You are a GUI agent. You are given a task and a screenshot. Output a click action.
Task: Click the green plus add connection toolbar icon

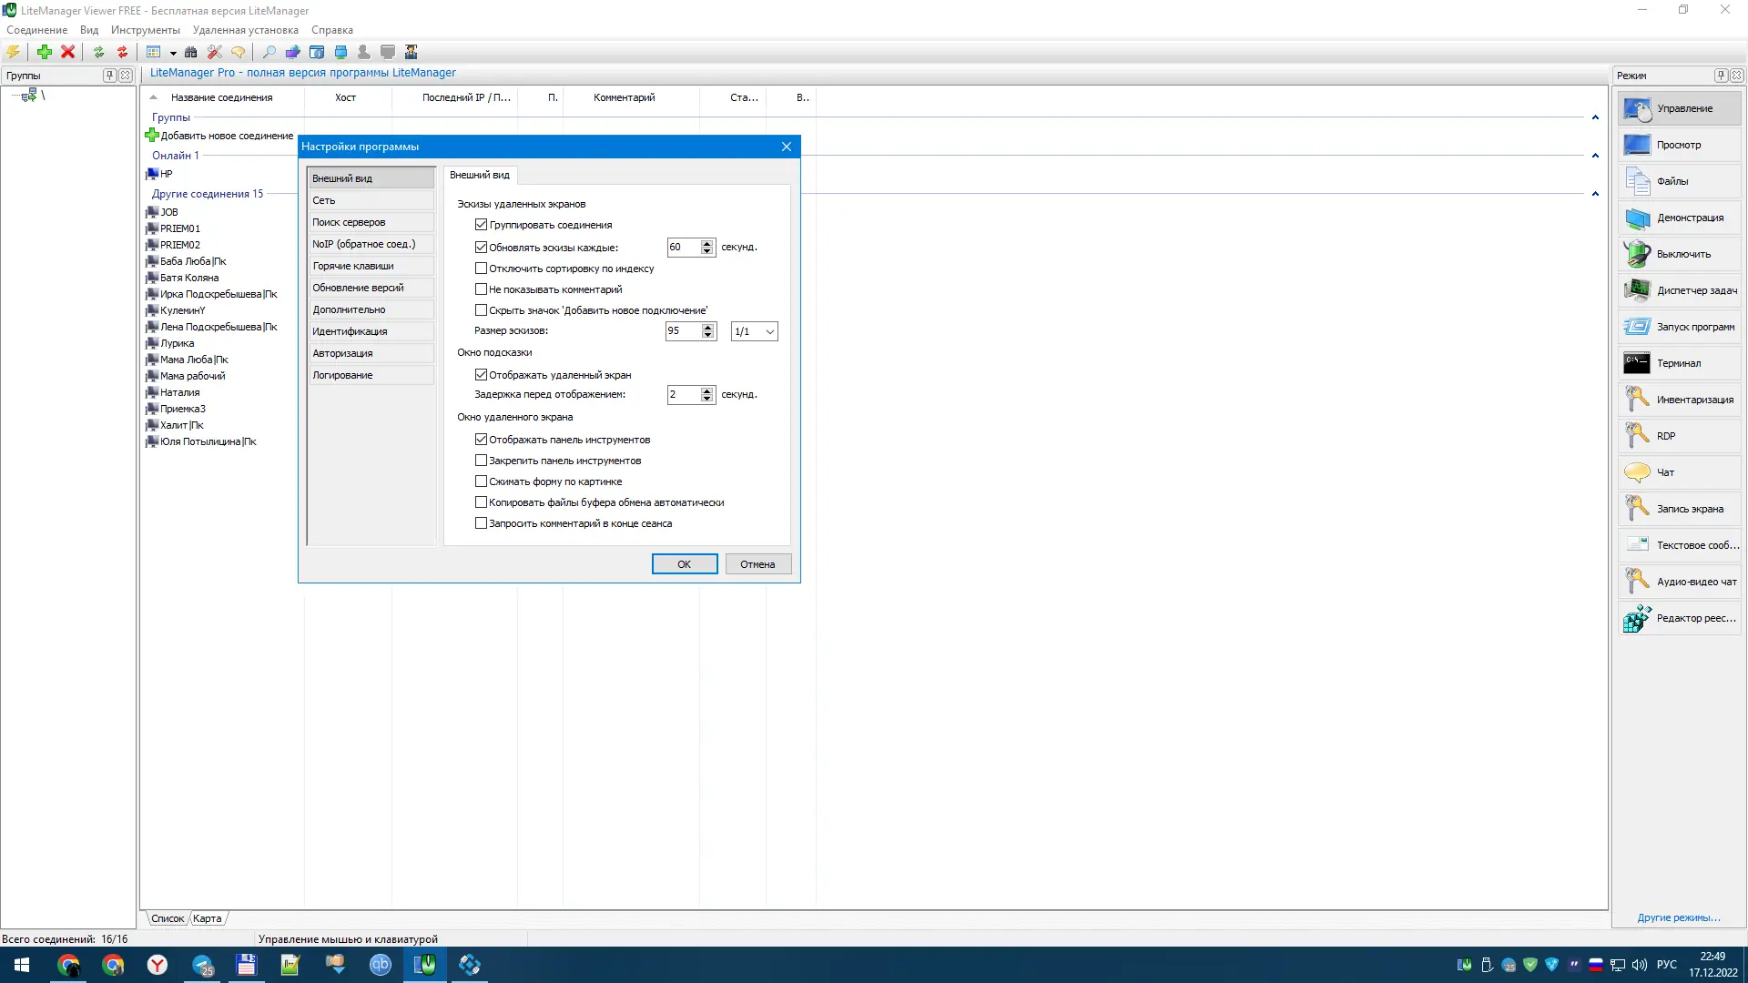[44, 52]
